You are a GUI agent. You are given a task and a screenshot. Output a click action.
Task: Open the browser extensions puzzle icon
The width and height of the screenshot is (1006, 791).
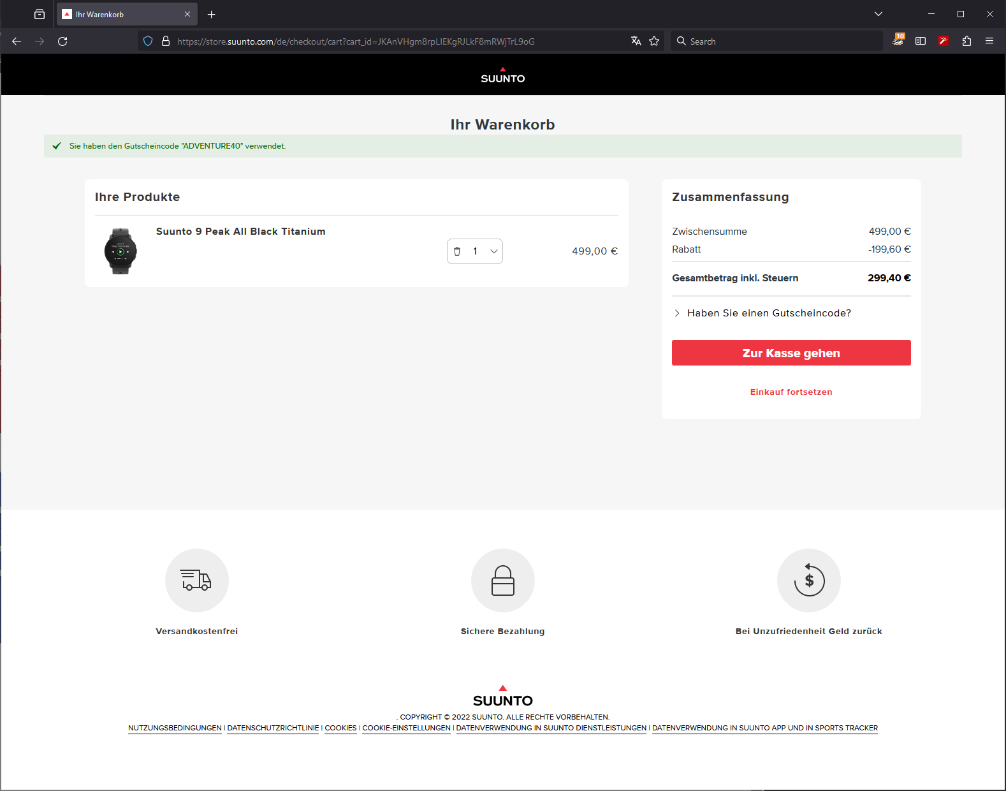click(x=966, y=41)
